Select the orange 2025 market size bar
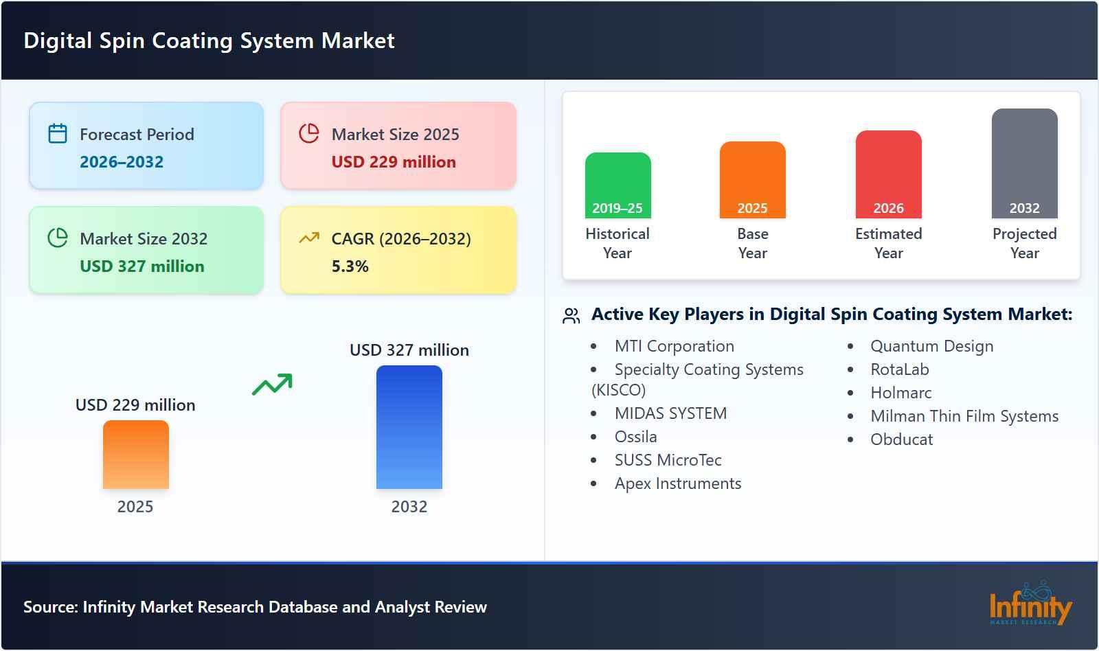This screenshot has height=651, width=1099. pyautogui.click(x=135, y=455)
